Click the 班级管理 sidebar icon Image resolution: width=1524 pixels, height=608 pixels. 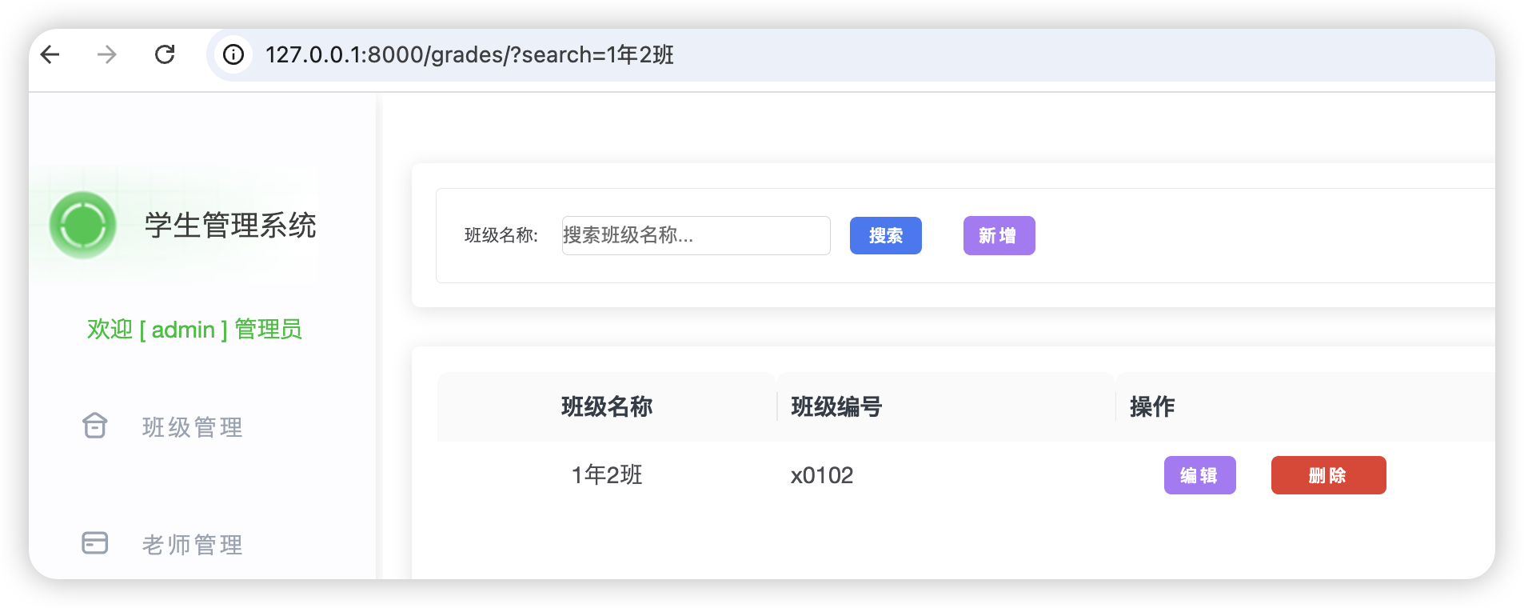coord(95,426)
